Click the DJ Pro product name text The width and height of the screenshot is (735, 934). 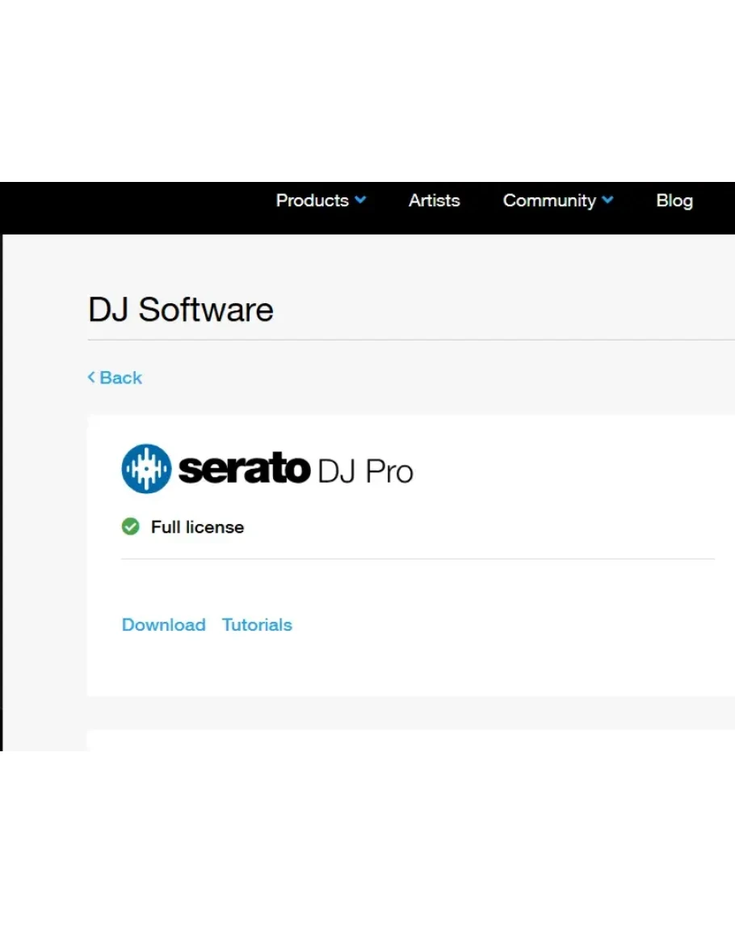(x=365, y=471)
